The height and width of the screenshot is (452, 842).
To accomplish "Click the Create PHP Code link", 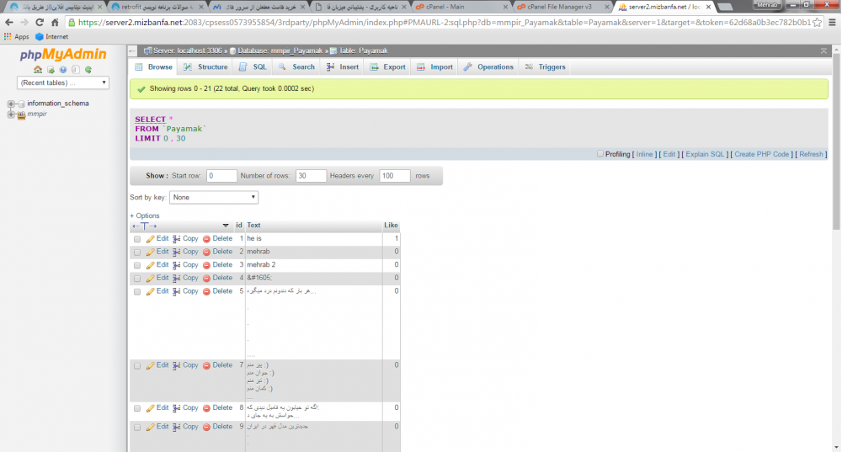I will click(x=761, y=154).
